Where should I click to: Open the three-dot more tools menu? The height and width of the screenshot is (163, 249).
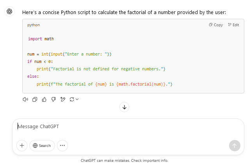[62, 145]
